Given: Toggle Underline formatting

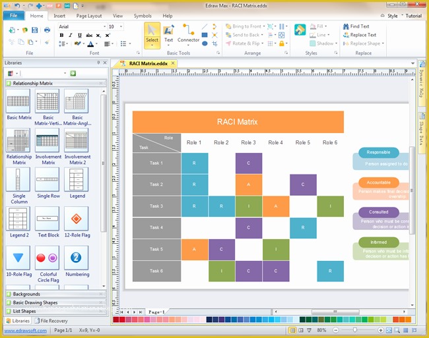Looking at the screenshot, I should pyautogui.click(x=80, y=35).
